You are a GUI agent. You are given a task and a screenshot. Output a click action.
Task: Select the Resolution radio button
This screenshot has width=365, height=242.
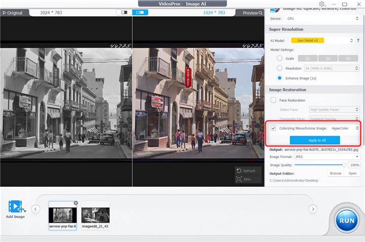click(279, 68)
